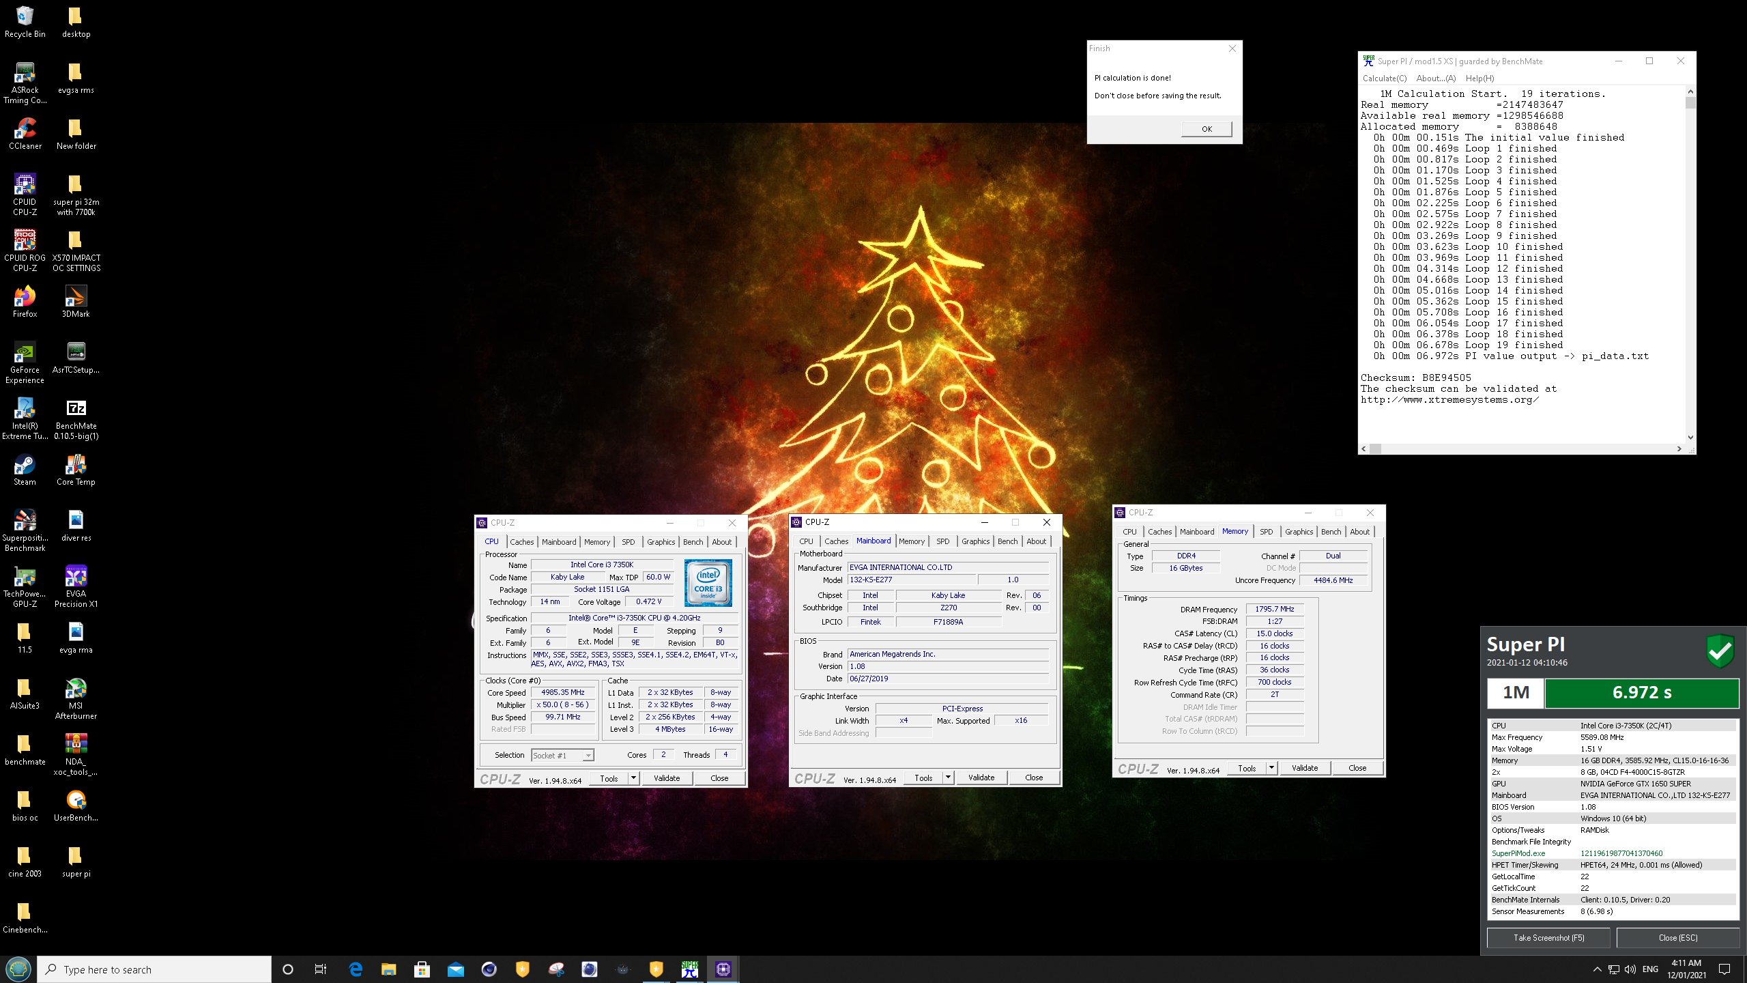Open the super pi 32m with 7700k folder
Image resolution: width=1747 pixels, height=983 pixels.
click(x=76, y=195)
